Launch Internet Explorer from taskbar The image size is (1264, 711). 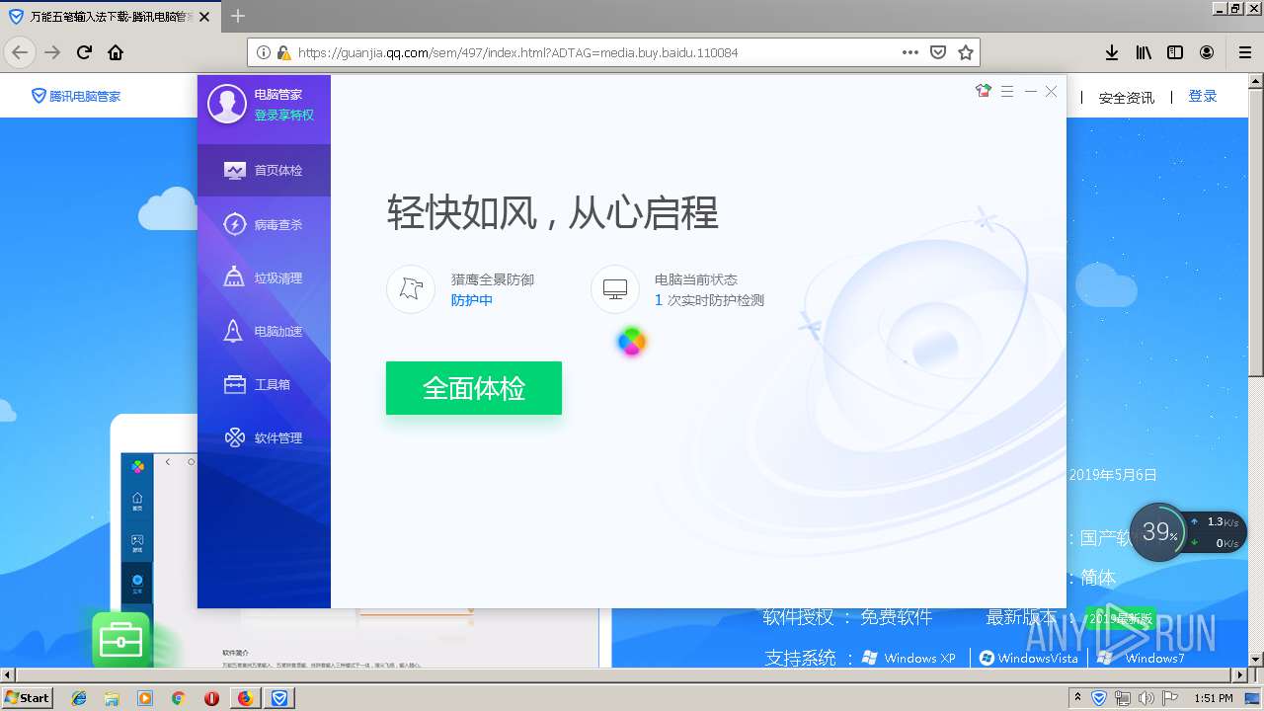(x=79, y=698)
